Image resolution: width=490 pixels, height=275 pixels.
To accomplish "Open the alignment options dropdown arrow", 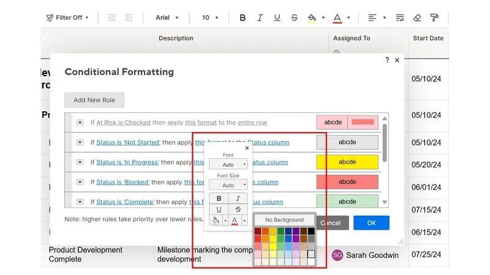I will pyautogui.click(x=385, y=18).
